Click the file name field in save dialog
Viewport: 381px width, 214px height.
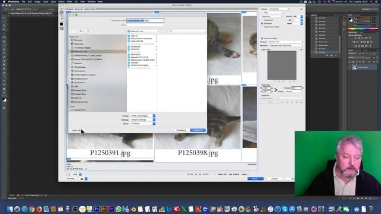(145, 21)
